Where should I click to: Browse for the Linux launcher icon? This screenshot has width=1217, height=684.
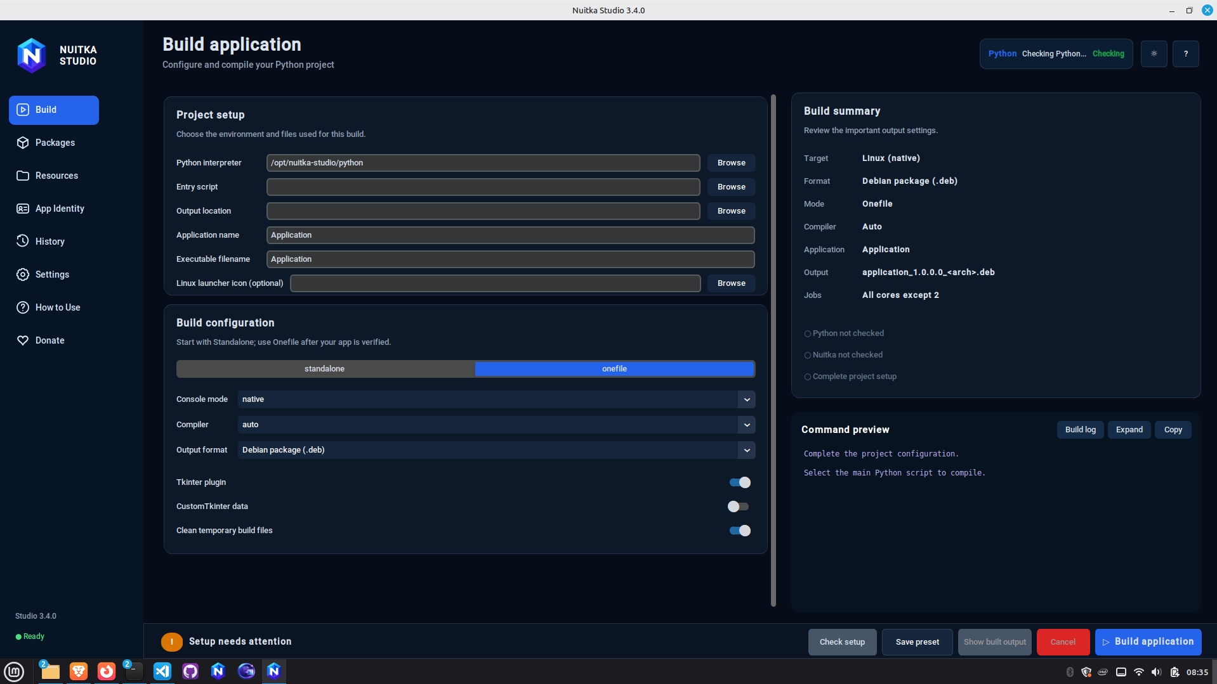point(731,283)
